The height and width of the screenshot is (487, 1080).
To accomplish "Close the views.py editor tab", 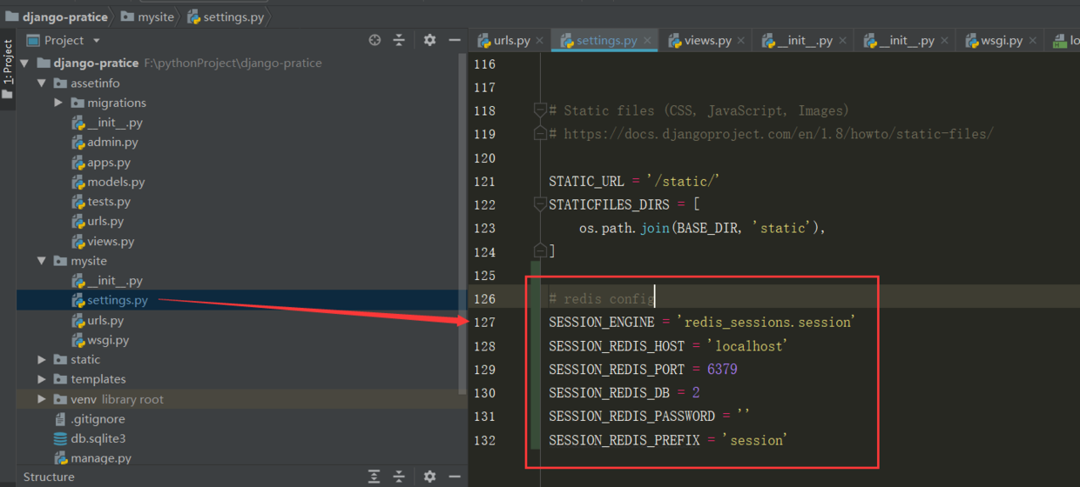I will click(741, 41).
